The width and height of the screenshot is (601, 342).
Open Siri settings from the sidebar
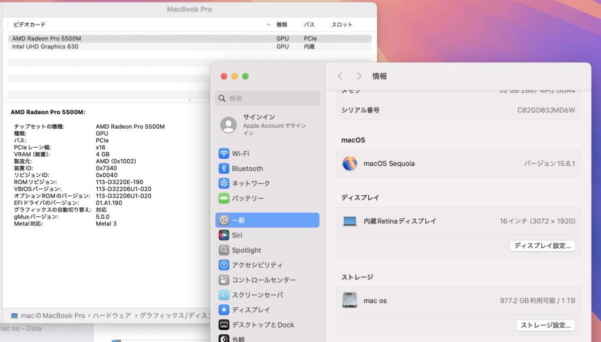pyautogui.click(x=238, y=235)
